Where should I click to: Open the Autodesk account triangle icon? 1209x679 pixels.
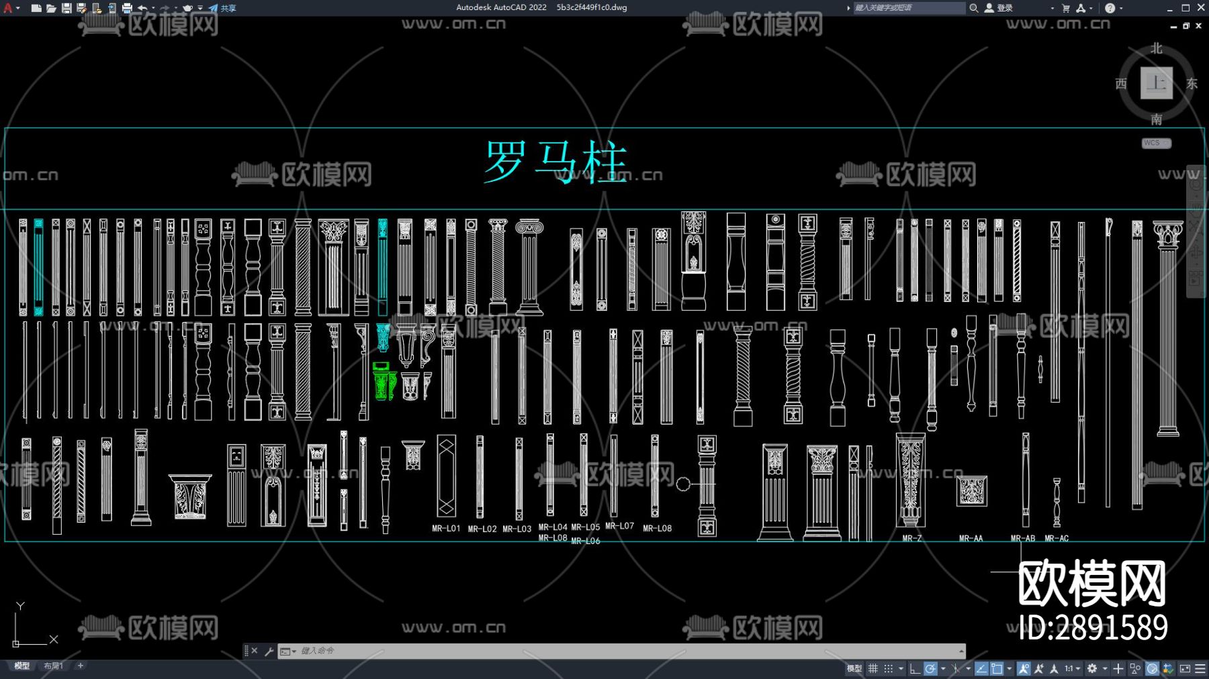(1081, 8)
